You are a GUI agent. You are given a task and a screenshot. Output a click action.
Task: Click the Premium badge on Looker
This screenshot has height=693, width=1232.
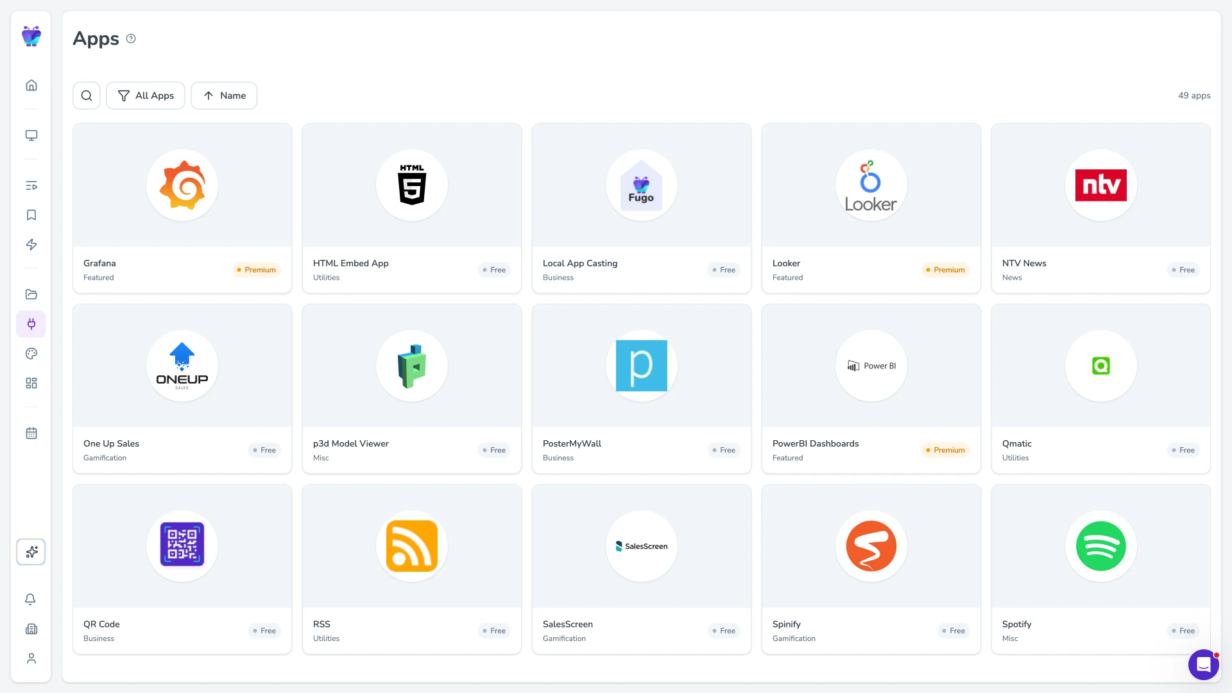pos(945,270)
